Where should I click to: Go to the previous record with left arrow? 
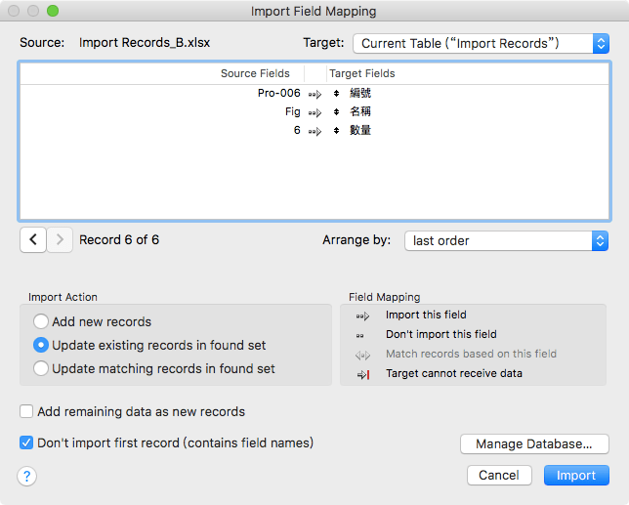(x=32, y=240)
